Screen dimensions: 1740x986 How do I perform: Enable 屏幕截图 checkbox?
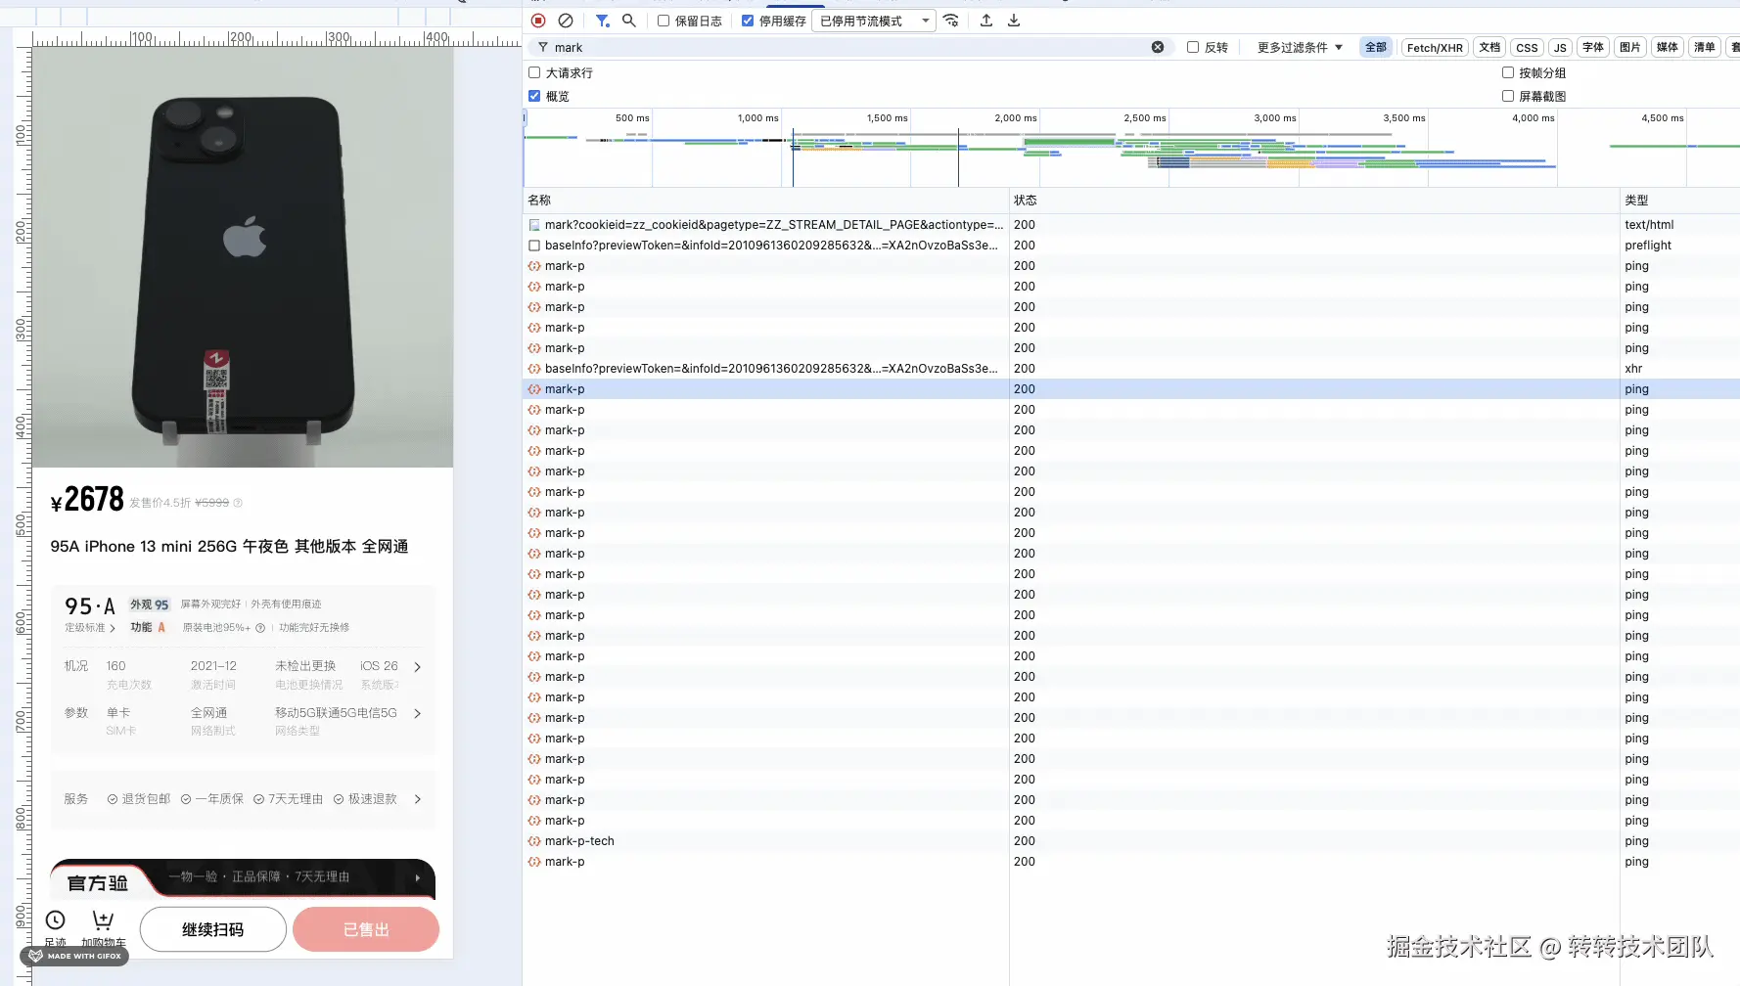click(1508, 96)
